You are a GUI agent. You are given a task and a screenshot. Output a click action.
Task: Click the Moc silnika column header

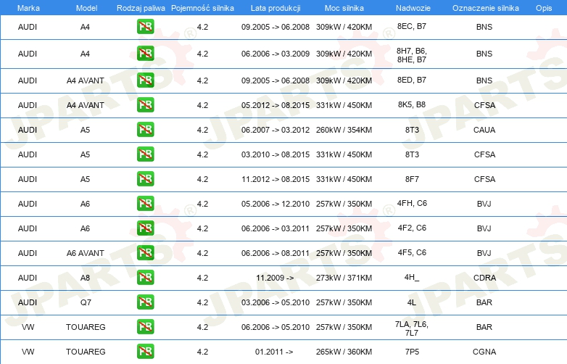[x=344, y=7]
